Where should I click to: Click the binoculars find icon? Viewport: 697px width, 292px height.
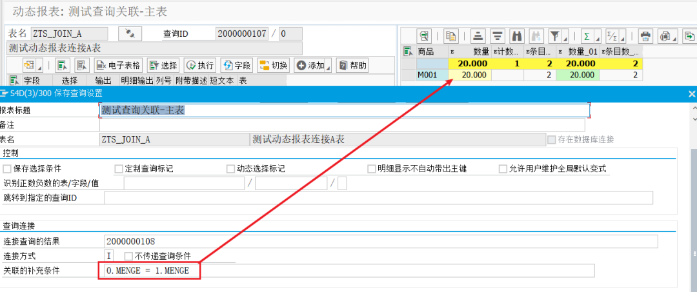point(516,35)
